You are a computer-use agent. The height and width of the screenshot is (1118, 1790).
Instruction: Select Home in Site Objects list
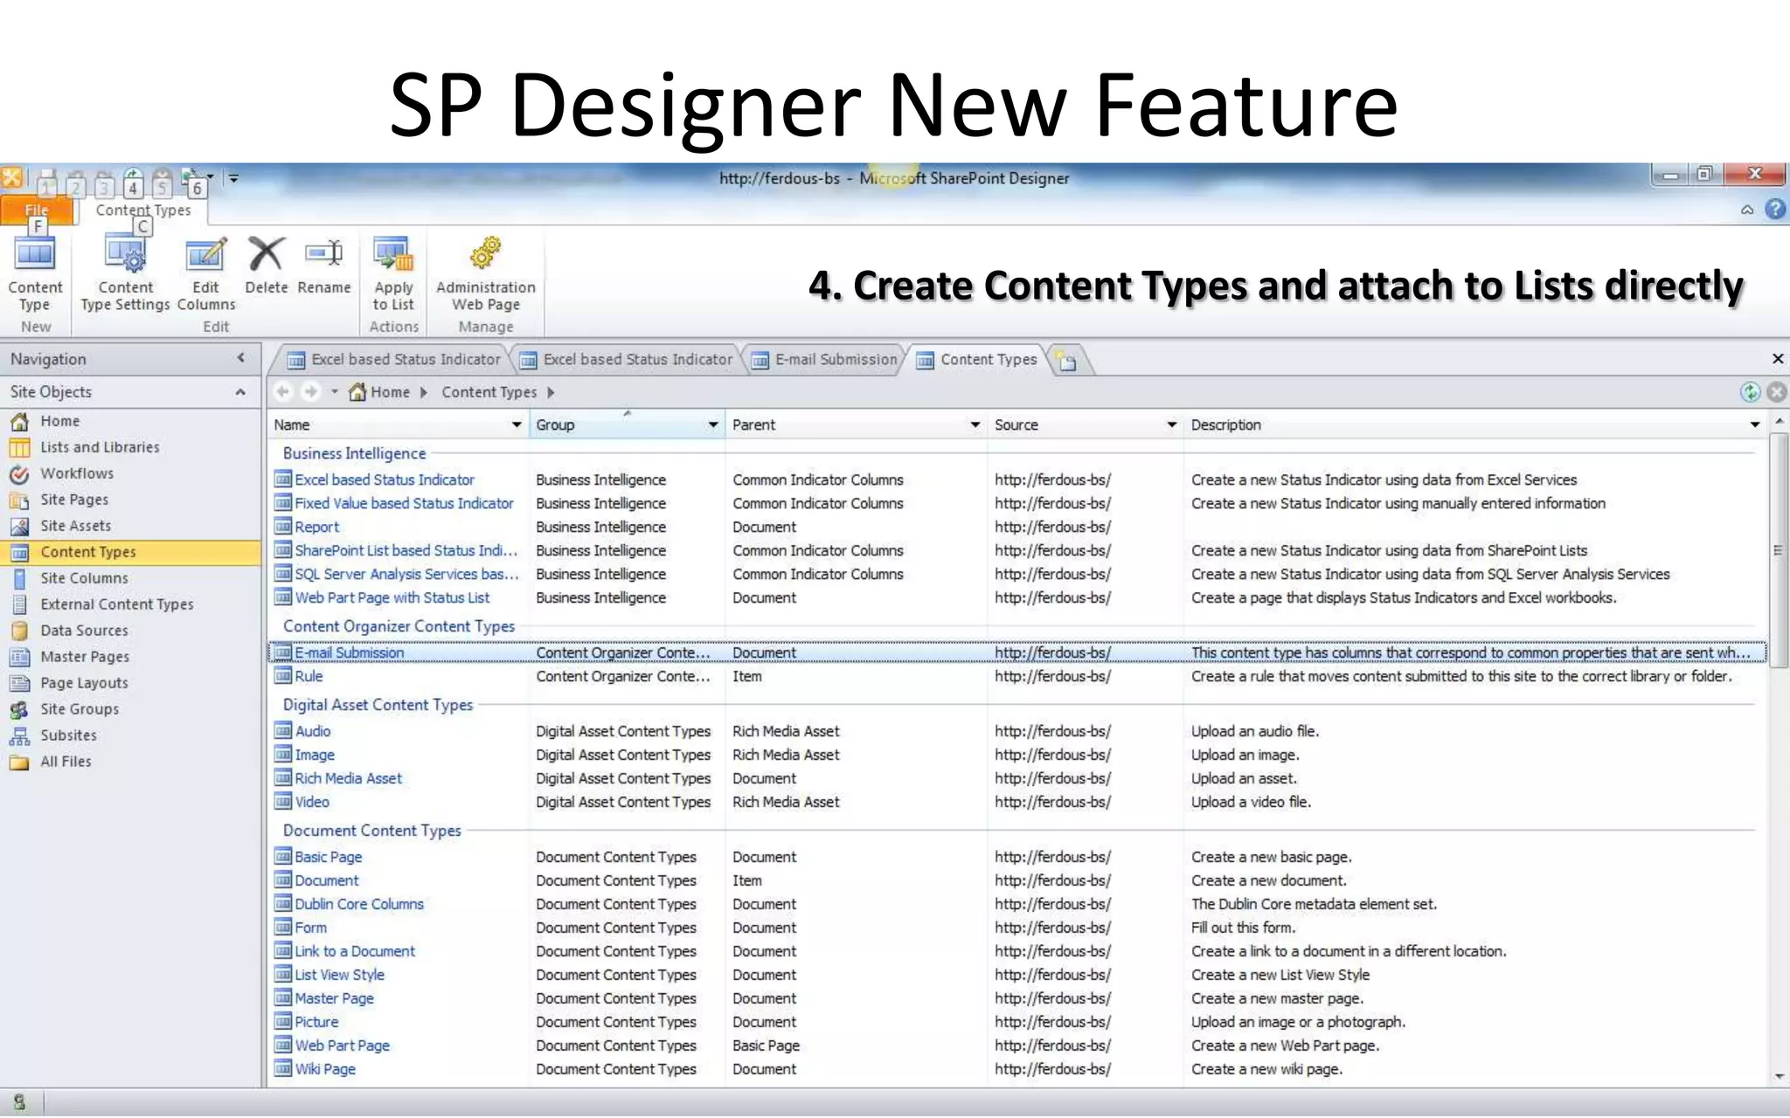tap(59, 421)
